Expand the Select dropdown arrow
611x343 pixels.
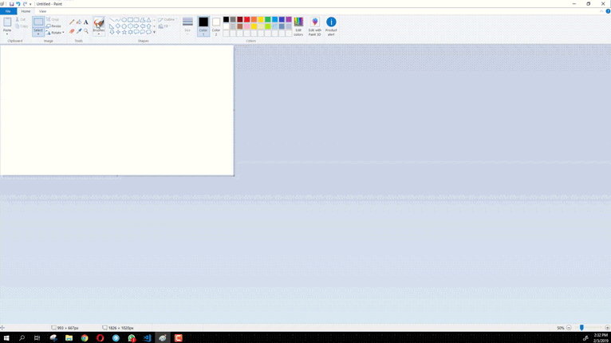point(38,34)
